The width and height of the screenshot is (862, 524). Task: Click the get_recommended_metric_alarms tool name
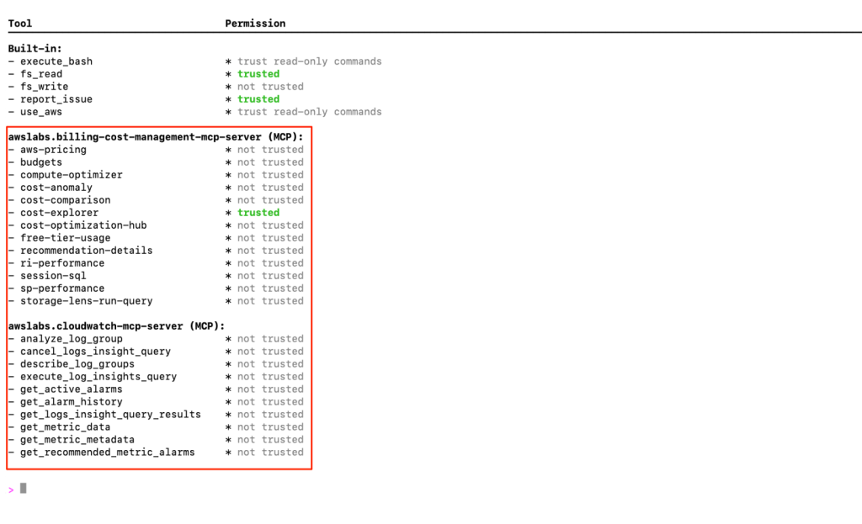coord(108,453)
